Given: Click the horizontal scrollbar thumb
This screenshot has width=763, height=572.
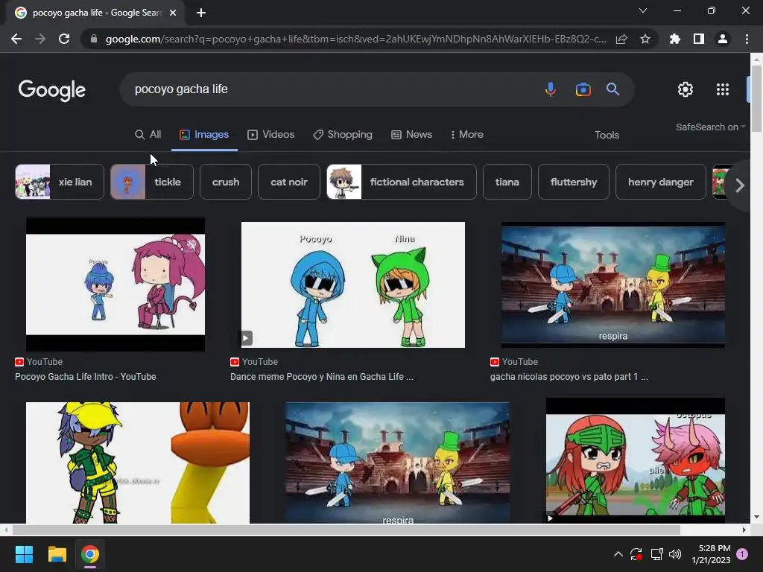Looking at the screenshot, I should (x=346, y=530).
